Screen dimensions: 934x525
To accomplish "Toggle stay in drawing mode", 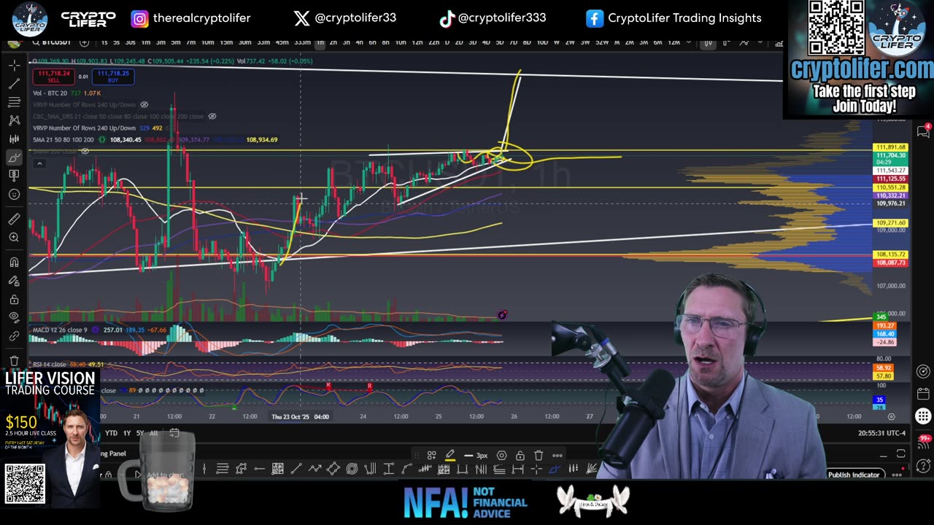I will click(x=14, y=281).
